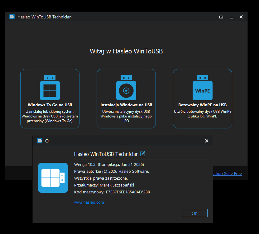259x234 pixels.
Task: Close the About dialog with the X
Action: [206, 141]
